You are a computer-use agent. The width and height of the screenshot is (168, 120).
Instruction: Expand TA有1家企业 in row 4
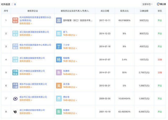pos(70,61)
